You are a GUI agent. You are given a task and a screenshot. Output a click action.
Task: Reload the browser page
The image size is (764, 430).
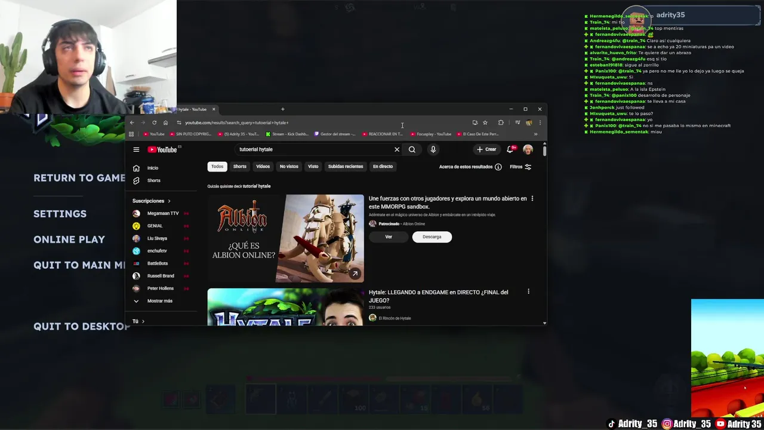pyautogui.click(x=154, y=122)
